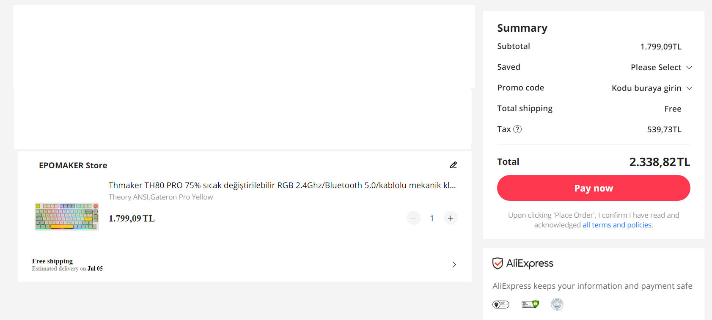Click the ISO 27001 certification badge
The image size is (712, 320).
click(x=557, y=304)
